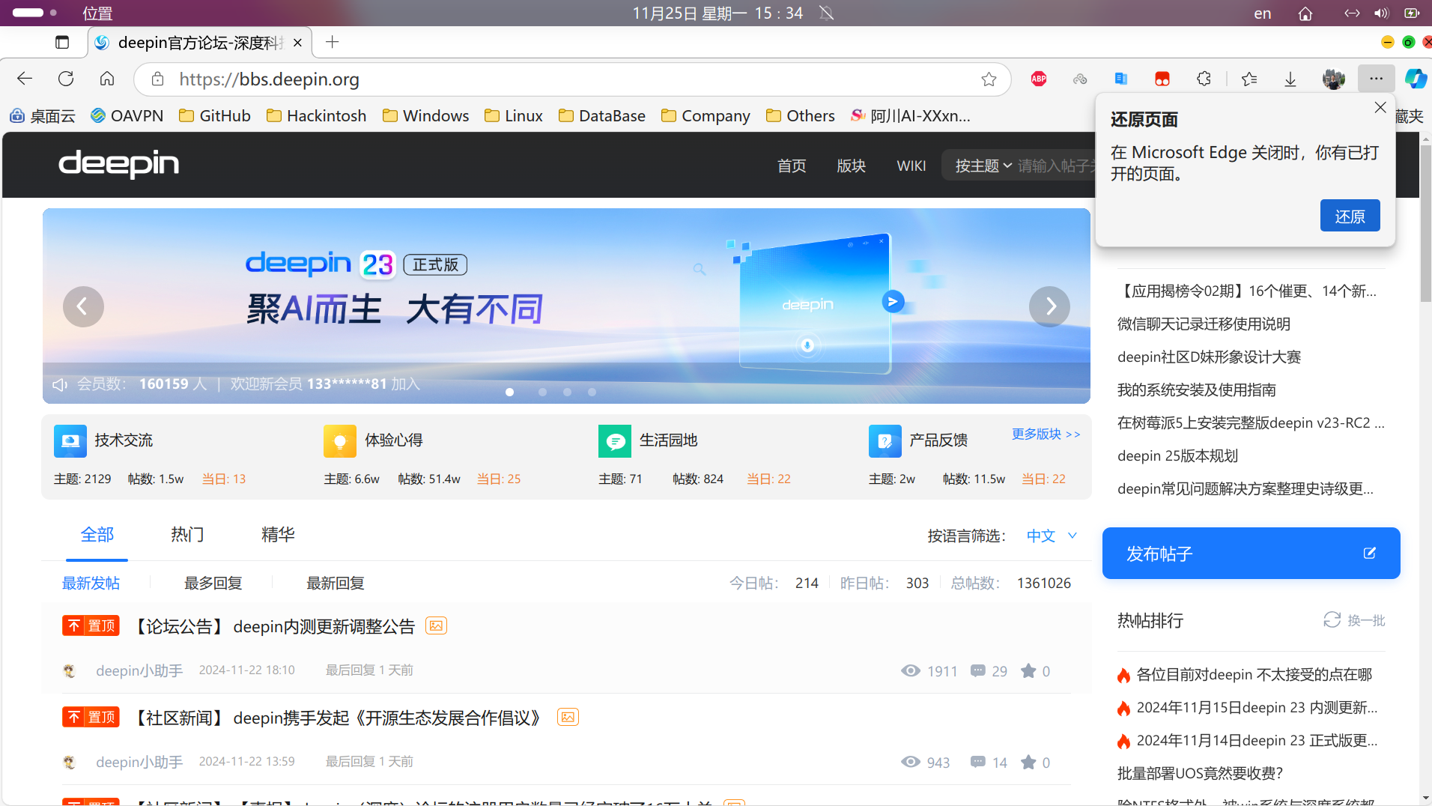Open the Company bookmarks folder
1432x806 pixels.
pos(706,116)
